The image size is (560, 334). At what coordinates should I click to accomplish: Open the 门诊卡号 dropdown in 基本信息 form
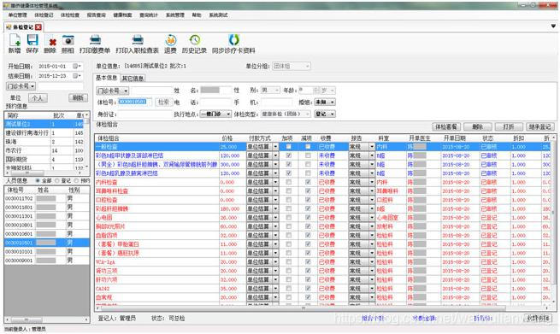pos(113,91)
